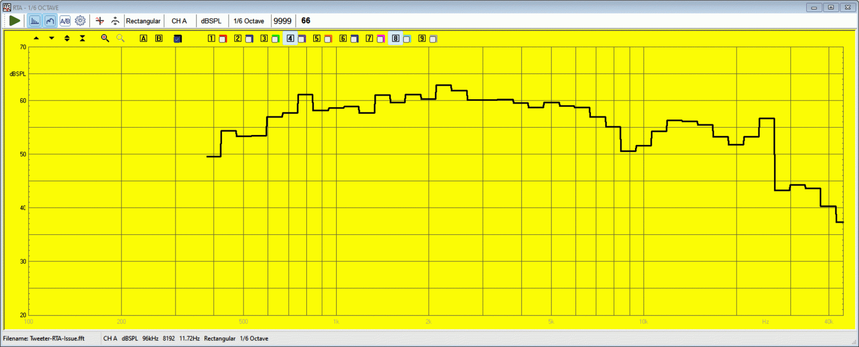Screen dimensions: 859x347
Task: Click the window resize grip at bottom-right corner
Action: tap(855, 342)
